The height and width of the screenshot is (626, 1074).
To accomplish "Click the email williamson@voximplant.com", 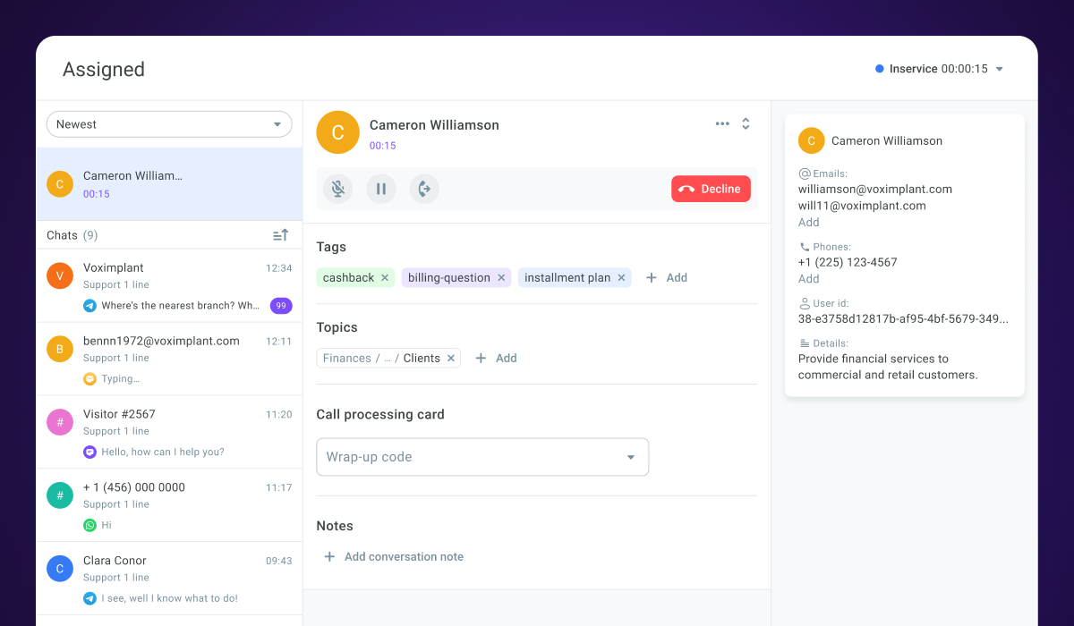I will tap(875, 190).
